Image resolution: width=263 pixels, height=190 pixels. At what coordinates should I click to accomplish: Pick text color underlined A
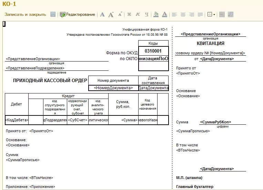164,14
